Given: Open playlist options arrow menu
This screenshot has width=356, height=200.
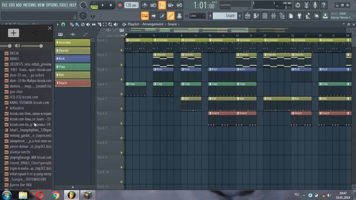Looking at the screenshot, I should click(x=58, y=24).
